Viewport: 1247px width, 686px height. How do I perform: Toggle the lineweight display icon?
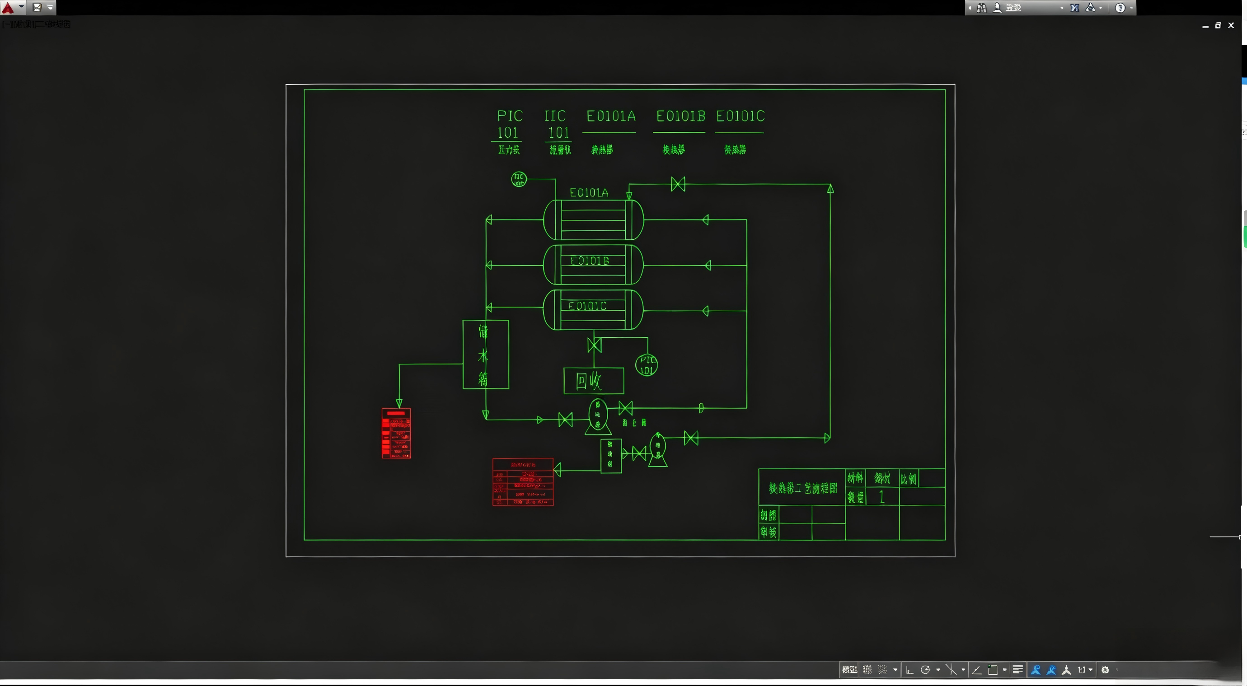point(1017,670)
